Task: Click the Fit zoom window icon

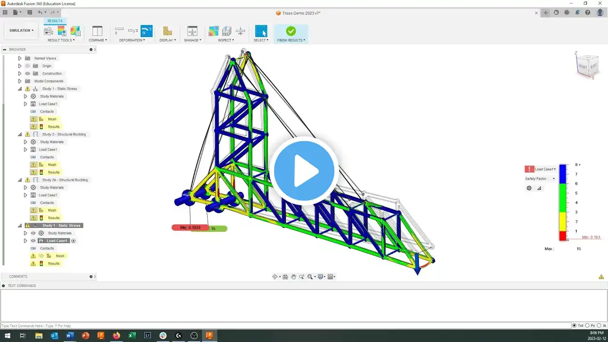Action: pyautogui.click(x=310, y=277)
